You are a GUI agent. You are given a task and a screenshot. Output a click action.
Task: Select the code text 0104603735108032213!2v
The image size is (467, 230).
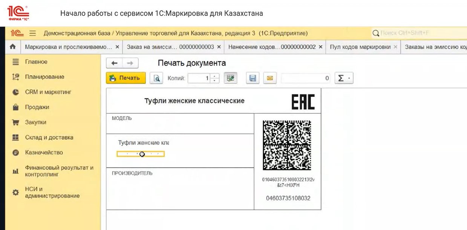pyautogui.click(x=288, y=180)
